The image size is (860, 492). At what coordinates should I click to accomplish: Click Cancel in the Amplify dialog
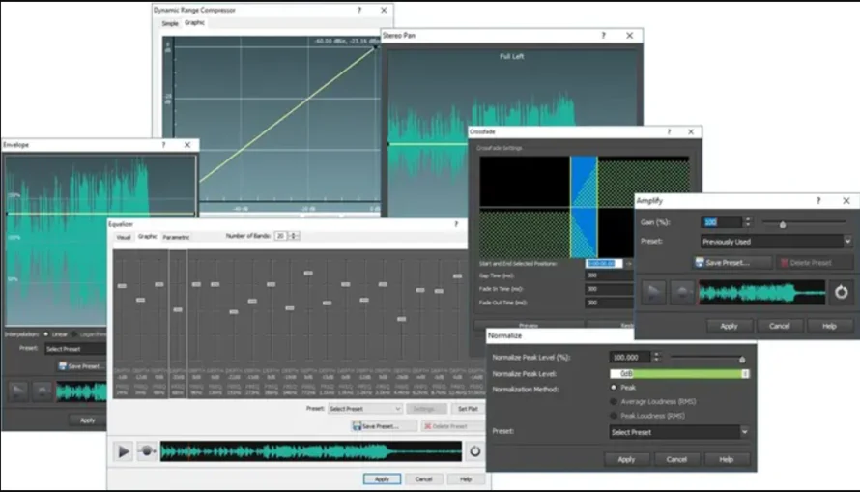[779, 326]
